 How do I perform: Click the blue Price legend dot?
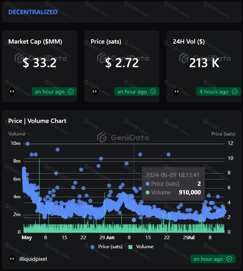(92, 247)
